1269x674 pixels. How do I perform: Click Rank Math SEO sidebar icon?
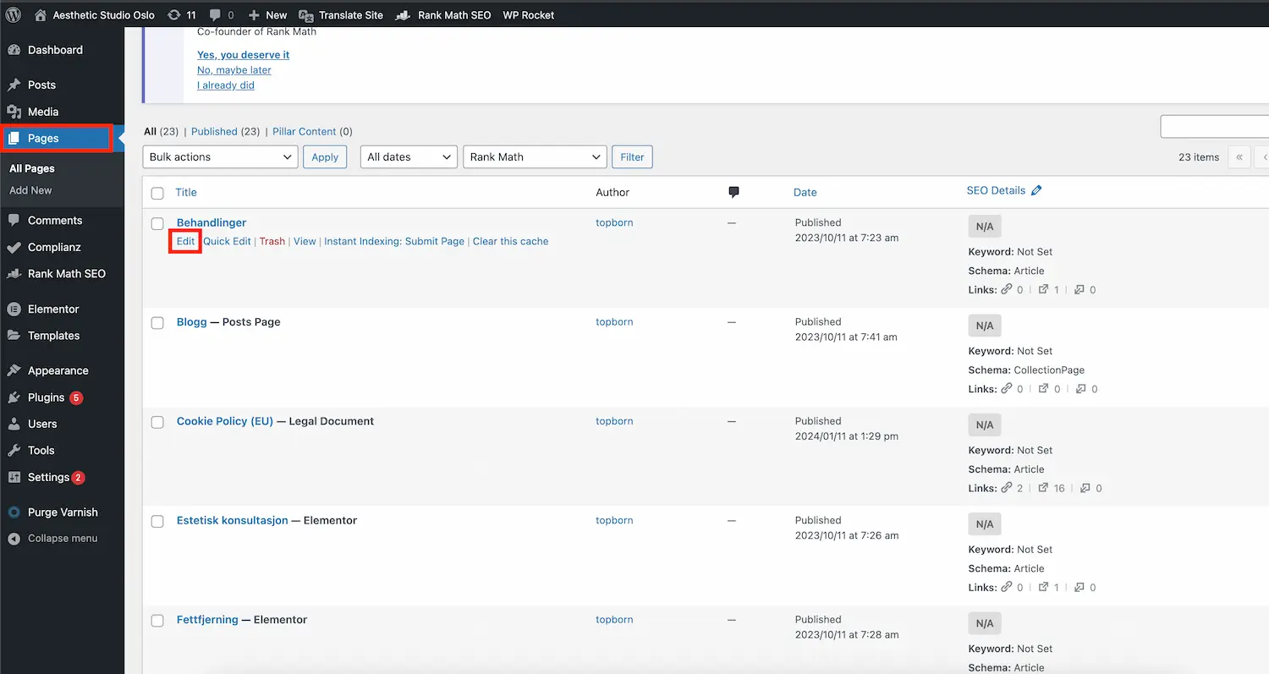[x=14, y=273]
